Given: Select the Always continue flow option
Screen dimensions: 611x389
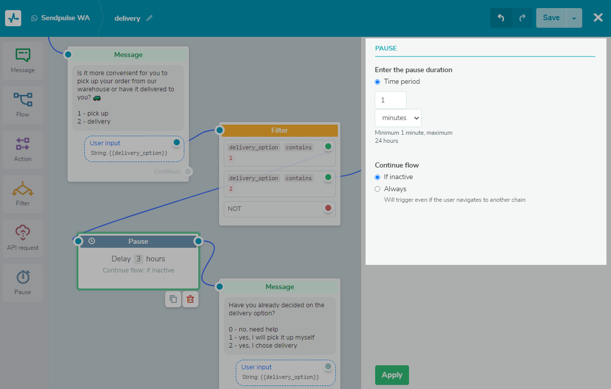Looking at the screenshot, I should pos(378,189).
